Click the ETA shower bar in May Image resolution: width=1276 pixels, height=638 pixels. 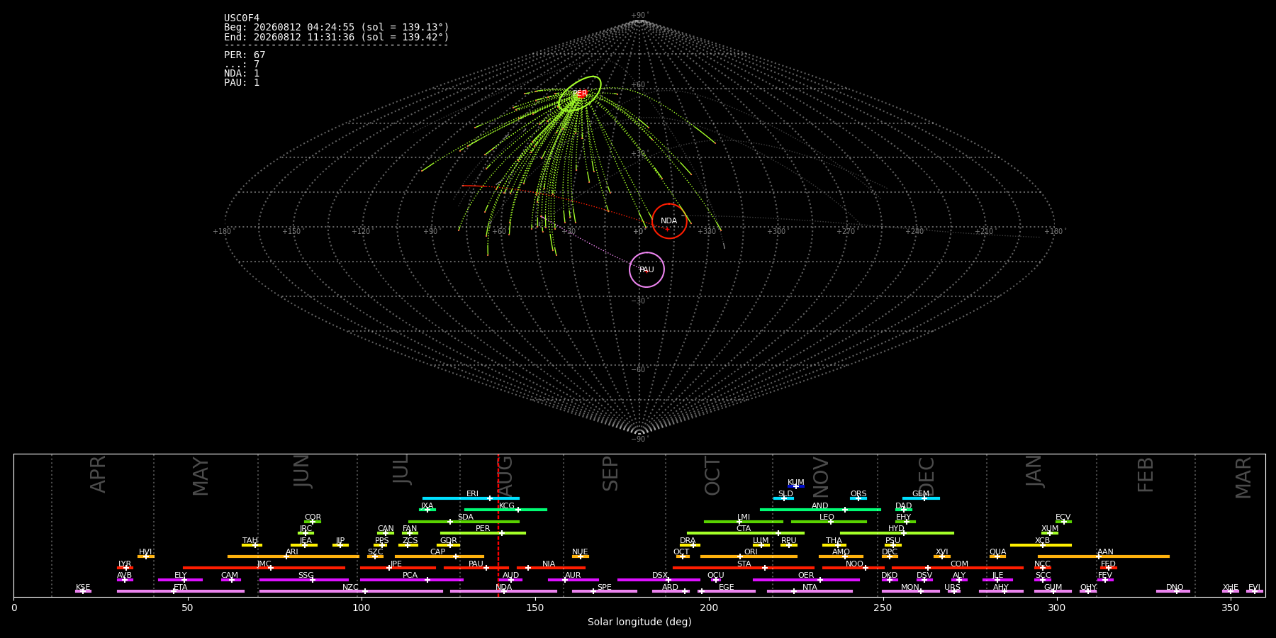click(181, 591)
